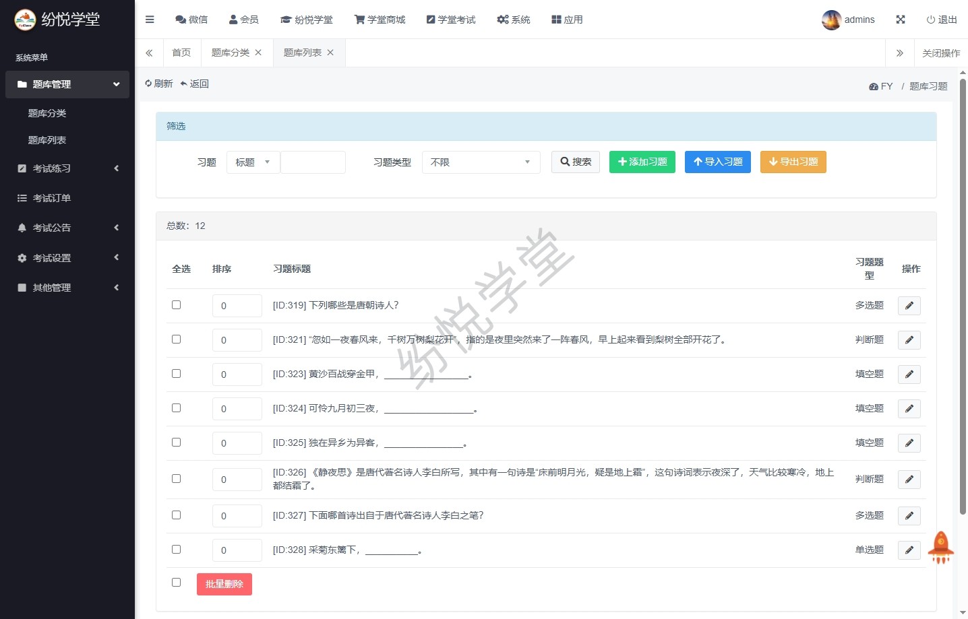
Task: Click the hamburger menu toggle icon
Action: 150,20
